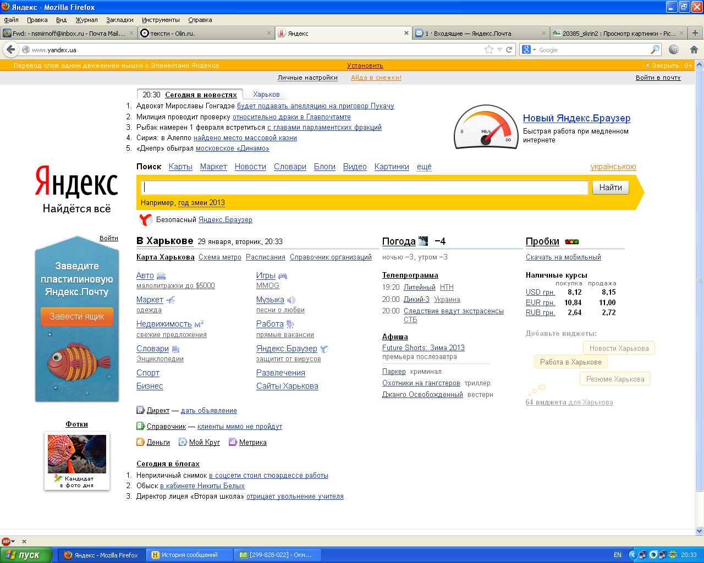Click the Директ icon
The height and width of the screenshot is (563, 704).
140,410
